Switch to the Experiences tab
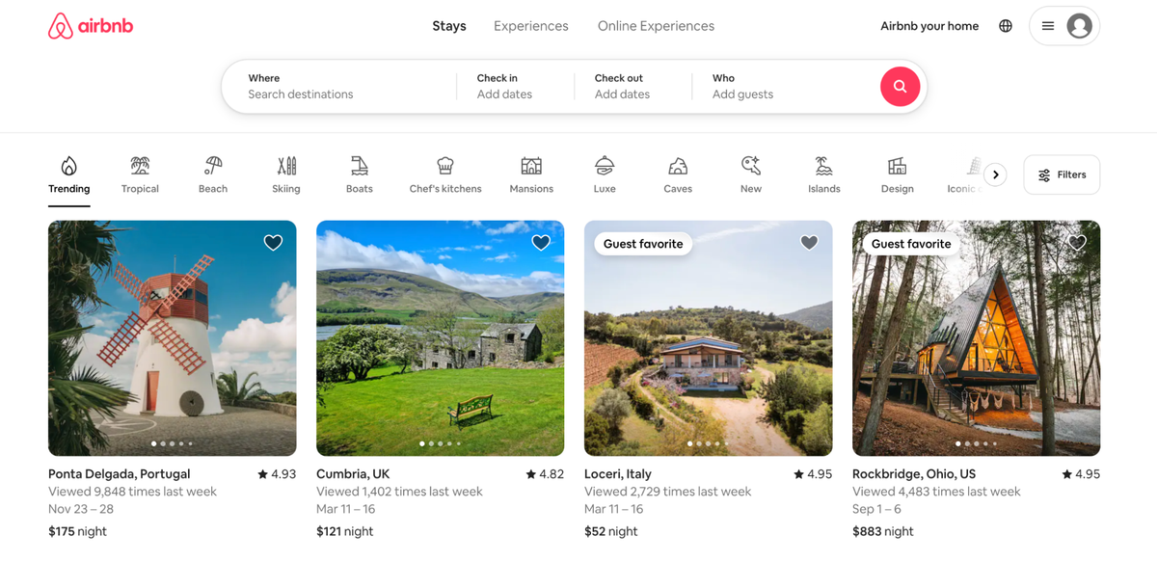The height and width of the screenshot is (562, 1157). [530, 26]
